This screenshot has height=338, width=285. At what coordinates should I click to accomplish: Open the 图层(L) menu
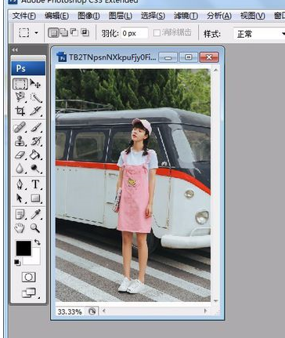click(120, 16)
